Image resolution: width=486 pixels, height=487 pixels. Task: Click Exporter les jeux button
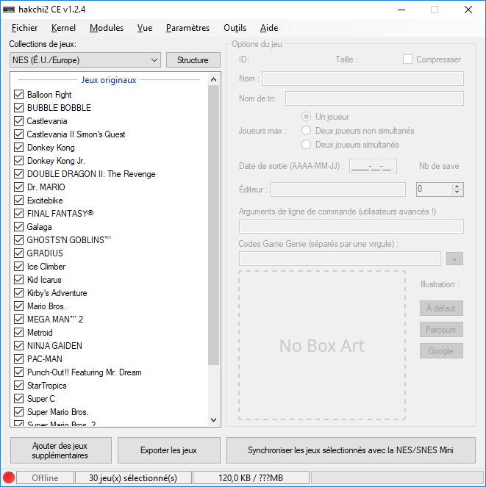point(169,450)
